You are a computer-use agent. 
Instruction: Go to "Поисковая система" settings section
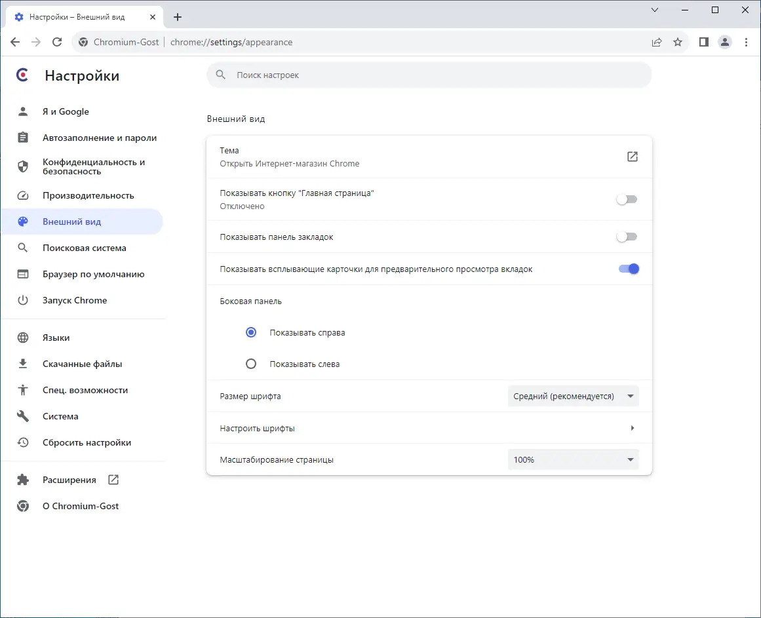click(x=84, y=248)
